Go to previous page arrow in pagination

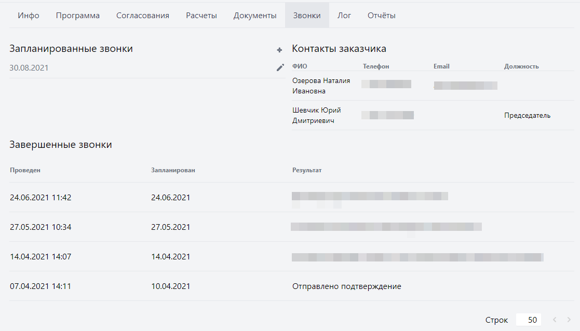pos(555,320)
